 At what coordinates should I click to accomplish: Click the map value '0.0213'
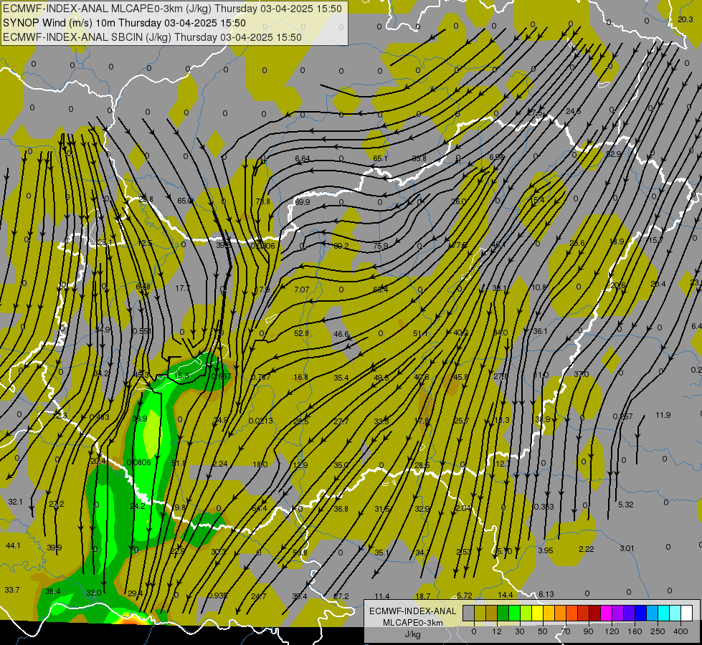pyautogui.click(x=260, y=421)
